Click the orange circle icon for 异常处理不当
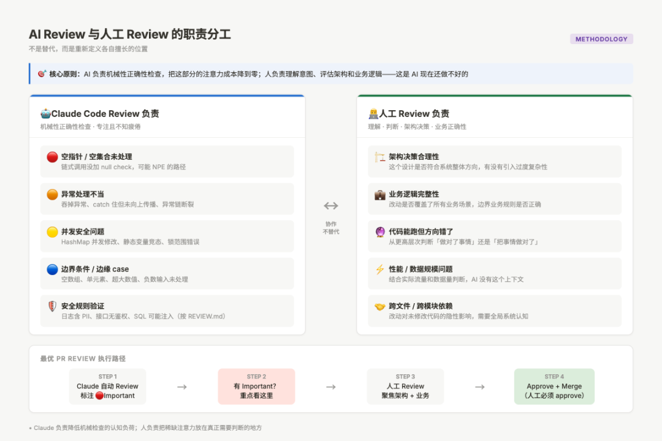This screenshot has width=662, height=441. coord(52,195)
